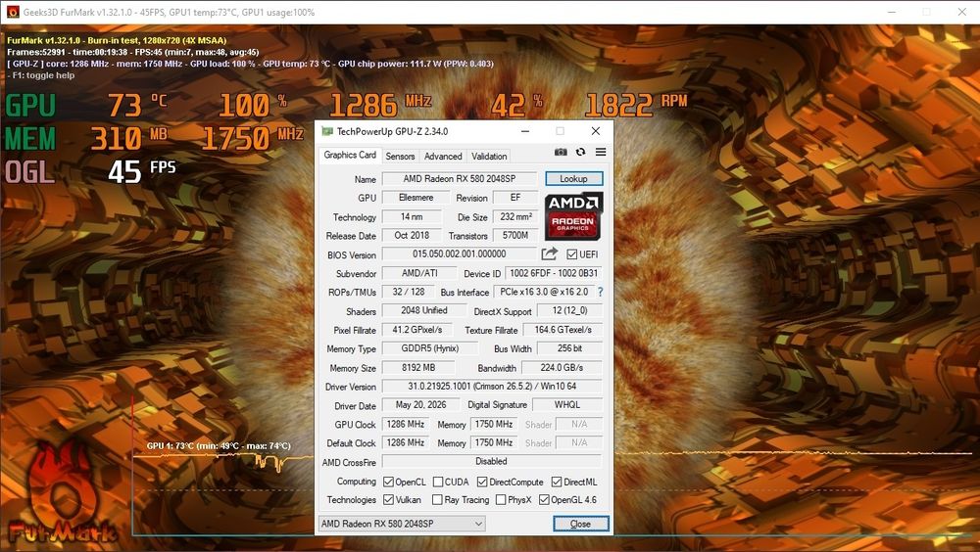Image resolution: width=980 pixels, height=552 pixels.
Task: Click the Driver Version field
Action: pyautogui.click(x=492, y=387)
